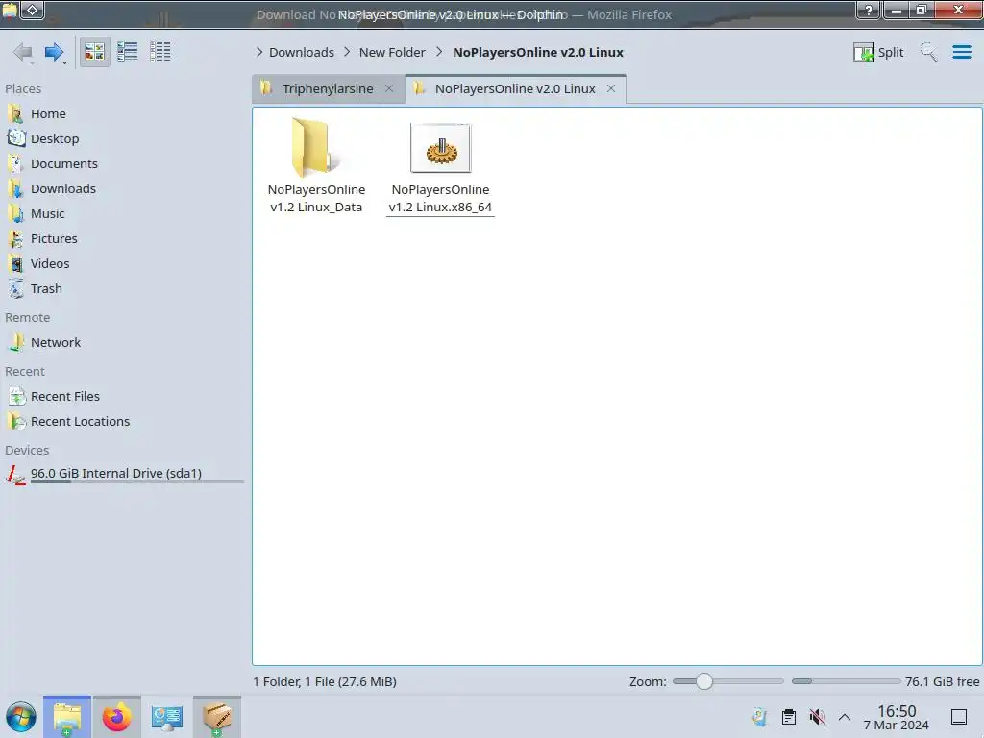Click the clock showing 16:50
The image size is (984, 738).
pyautogui.click(x=897, y=717)
